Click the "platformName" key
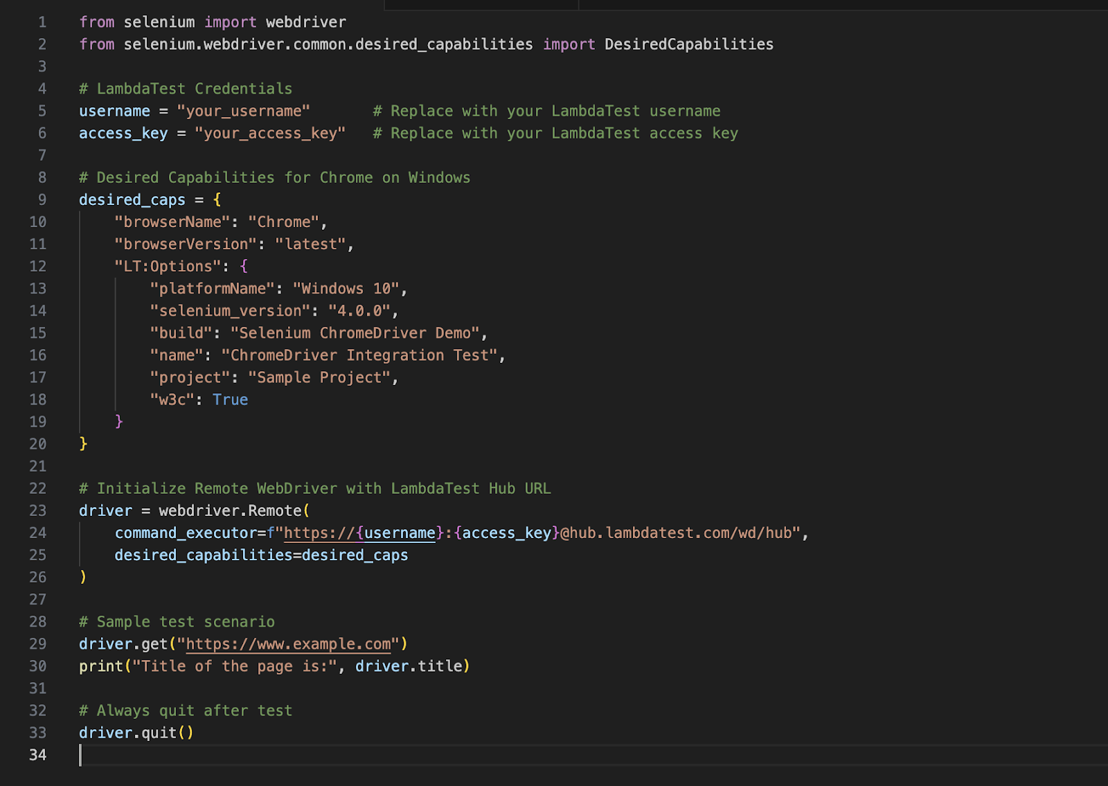1108x786 pixels. coord(213,289)
